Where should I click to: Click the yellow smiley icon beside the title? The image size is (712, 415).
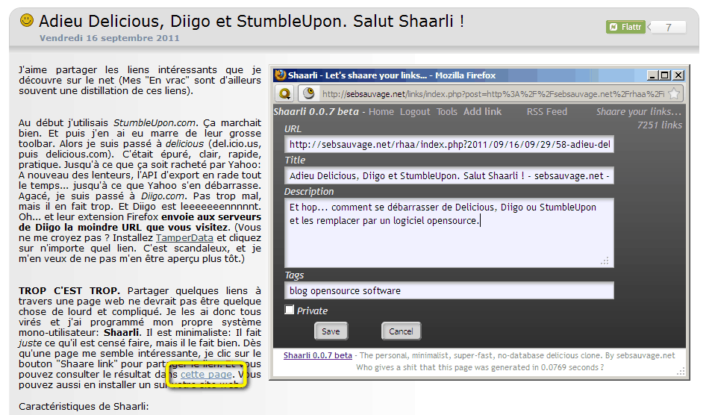[x=27, y=20]
